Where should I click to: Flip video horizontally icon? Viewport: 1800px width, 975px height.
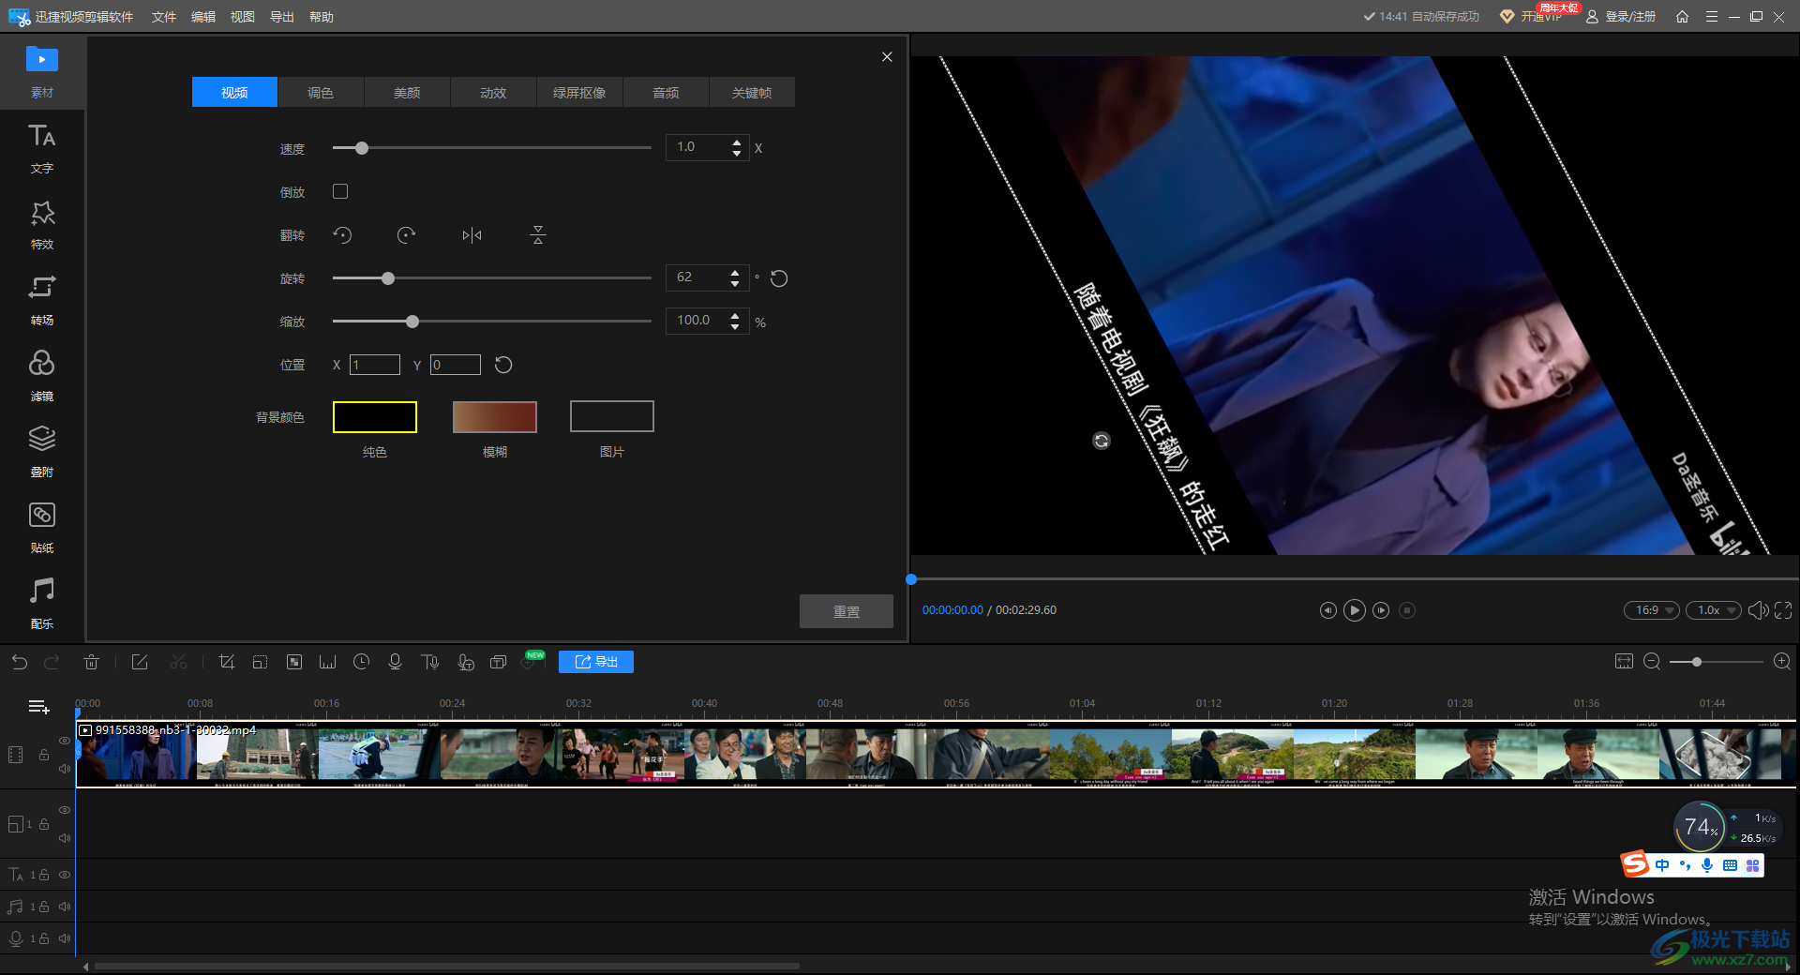click(x=472, y=235)
